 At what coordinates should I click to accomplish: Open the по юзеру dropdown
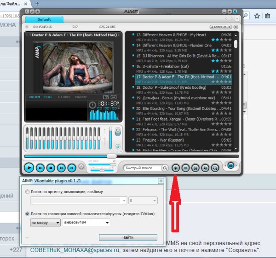(x=46, y=223)
